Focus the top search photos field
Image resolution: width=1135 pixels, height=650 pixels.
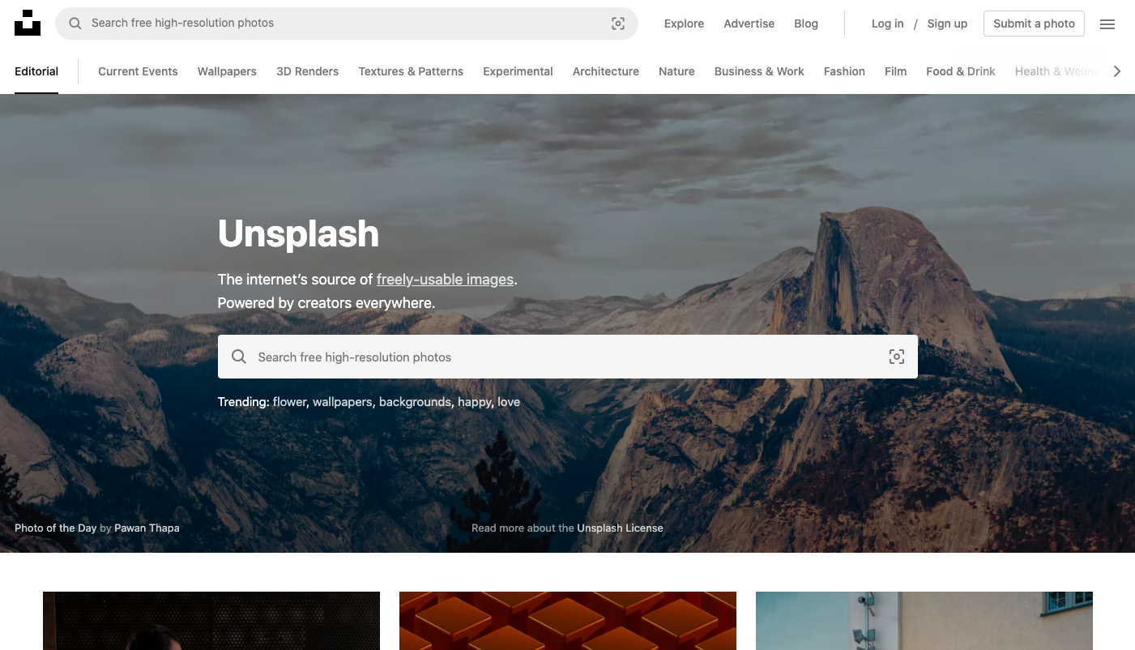point(347,24)
